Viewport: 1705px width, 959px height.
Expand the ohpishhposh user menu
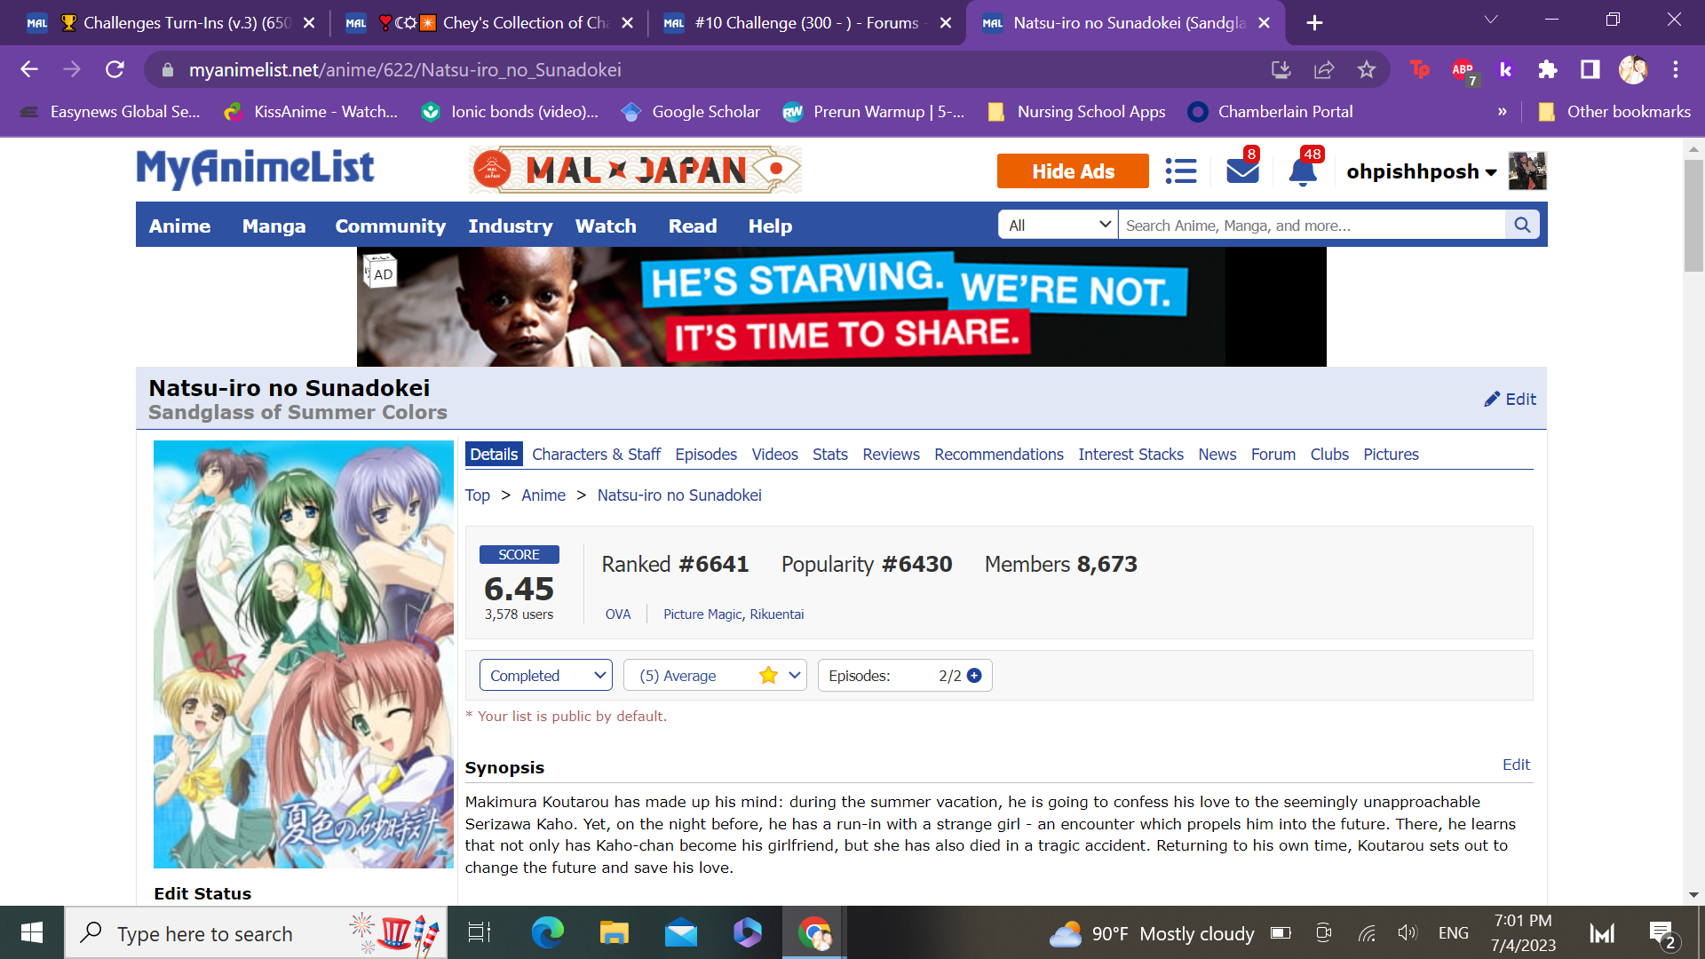[x=1422, y=171]
